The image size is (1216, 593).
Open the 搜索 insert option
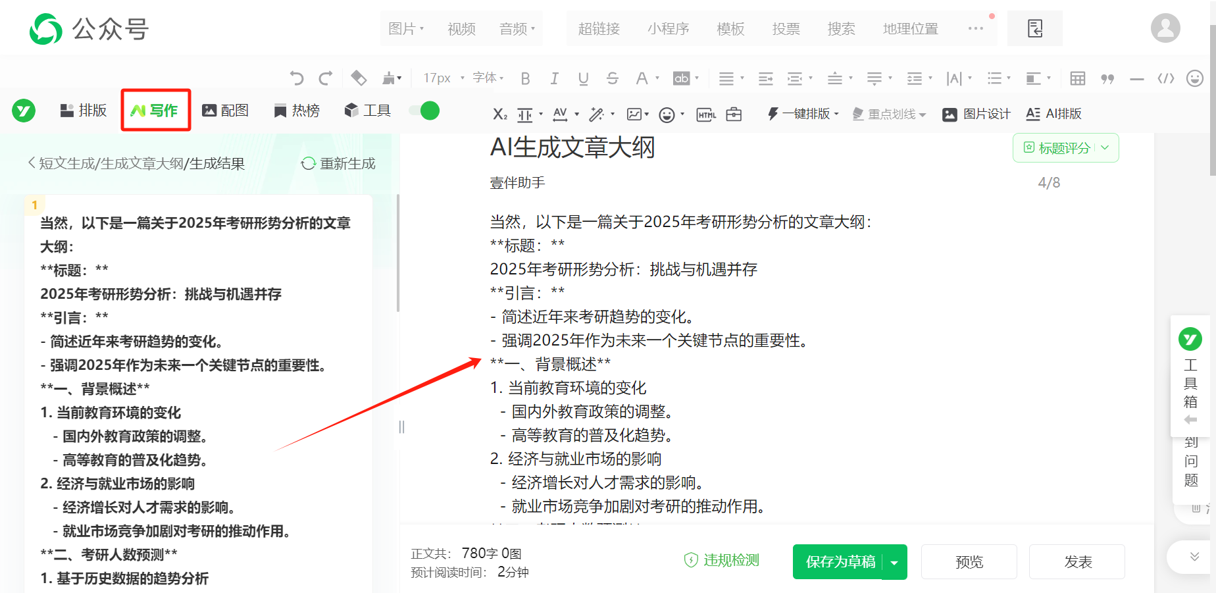pos(841,28)
